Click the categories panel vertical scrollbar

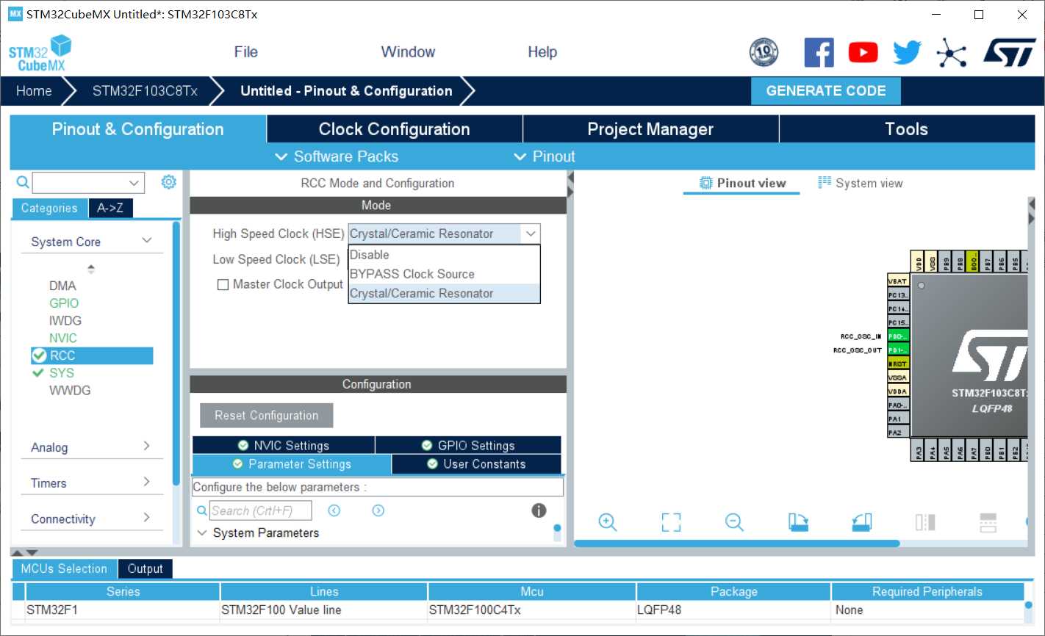[x=176, y=353]
